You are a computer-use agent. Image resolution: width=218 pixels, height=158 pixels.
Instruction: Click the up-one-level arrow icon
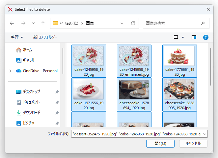[43, 23]
